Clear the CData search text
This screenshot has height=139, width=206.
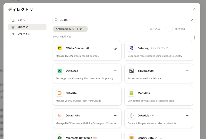(192, 20)
